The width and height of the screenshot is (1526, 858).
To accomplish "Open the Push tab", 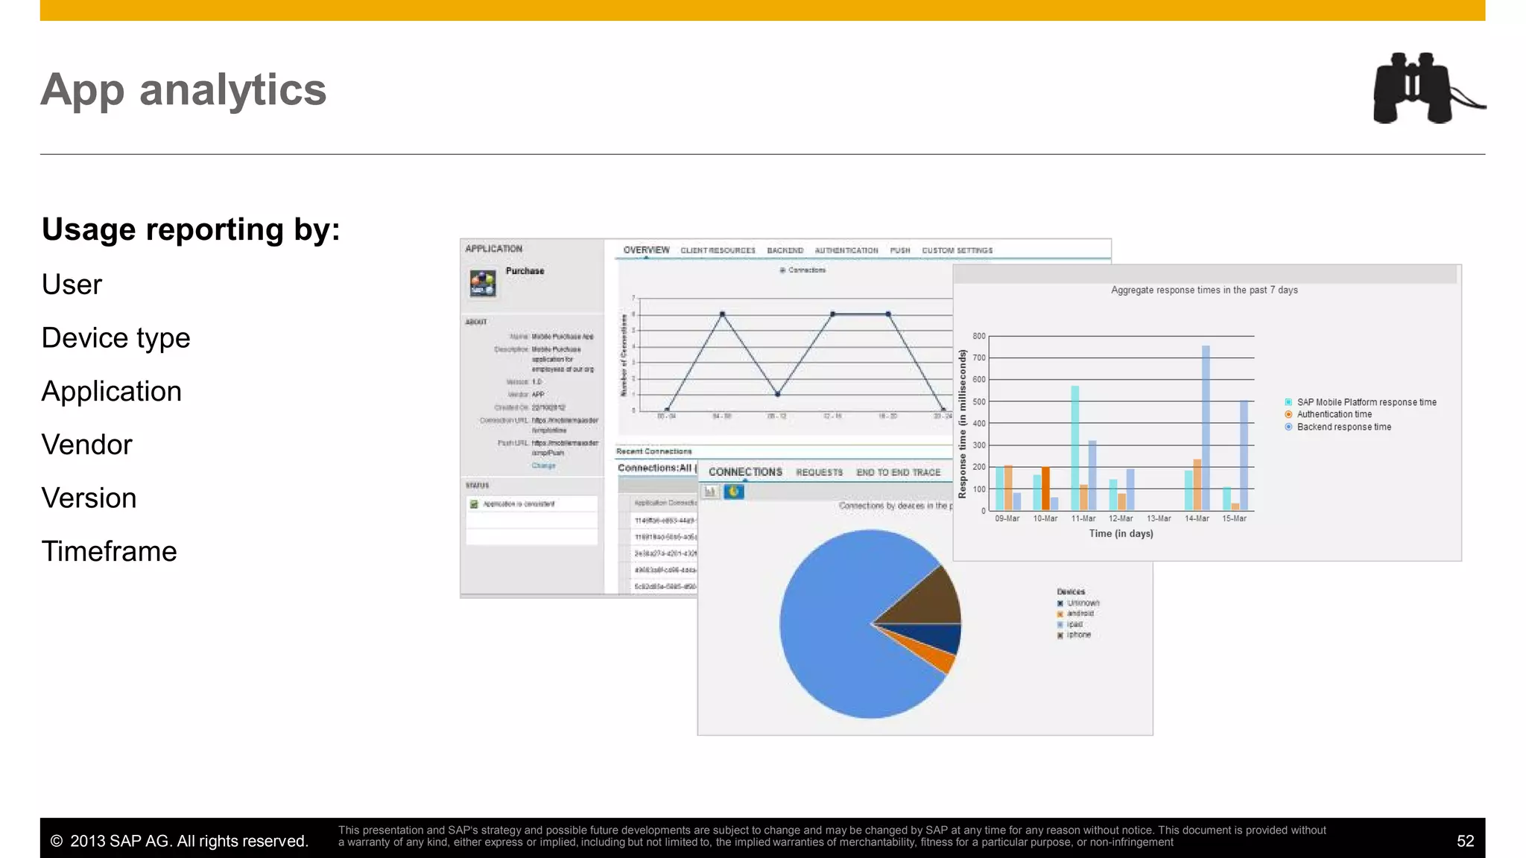I will point(900,250).
